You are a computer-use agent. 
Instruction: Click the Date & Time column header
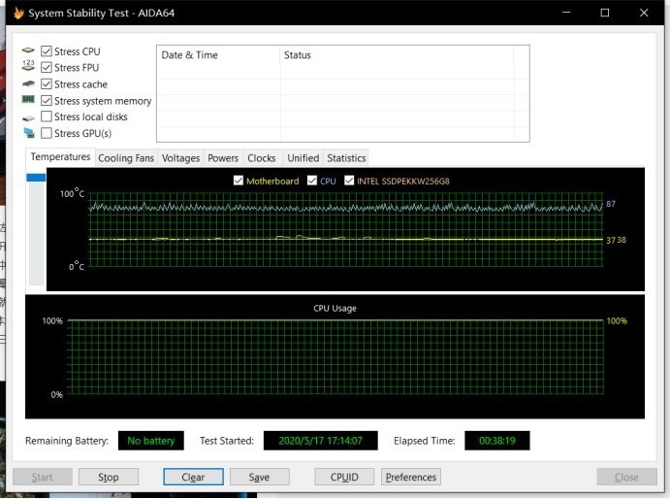click(x=218, y=55)
